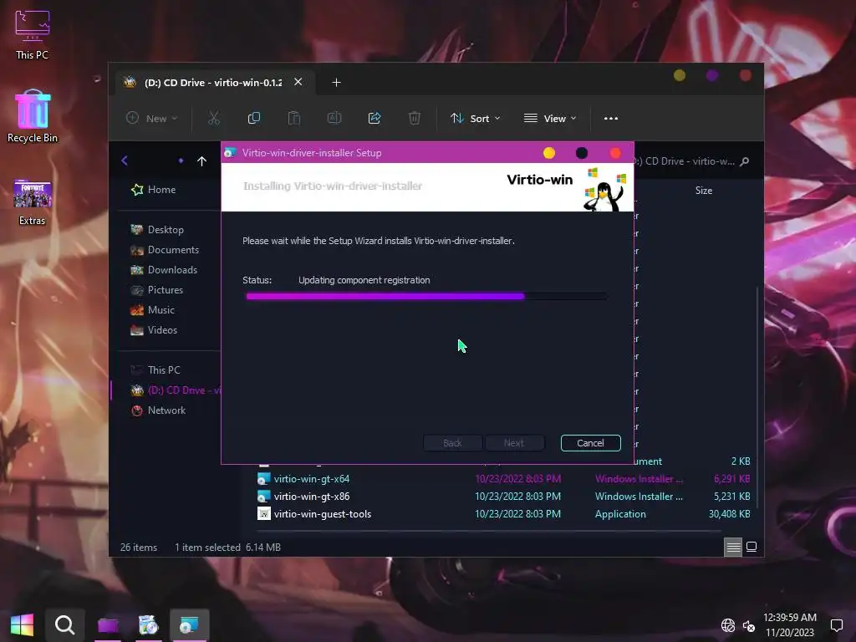The image size is (856, 642).
Task: Click Cancel in the installer dialog
Action: pos(590,443)
